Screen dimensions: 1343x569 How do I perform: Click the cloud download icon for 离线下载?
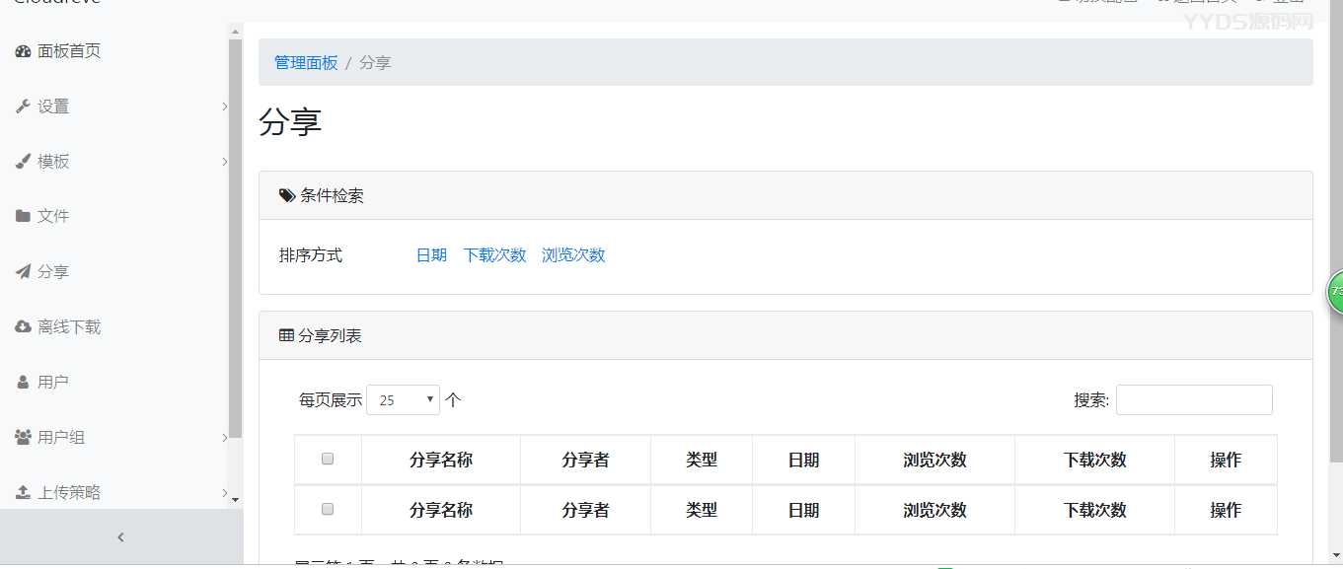tap(24, 327)
